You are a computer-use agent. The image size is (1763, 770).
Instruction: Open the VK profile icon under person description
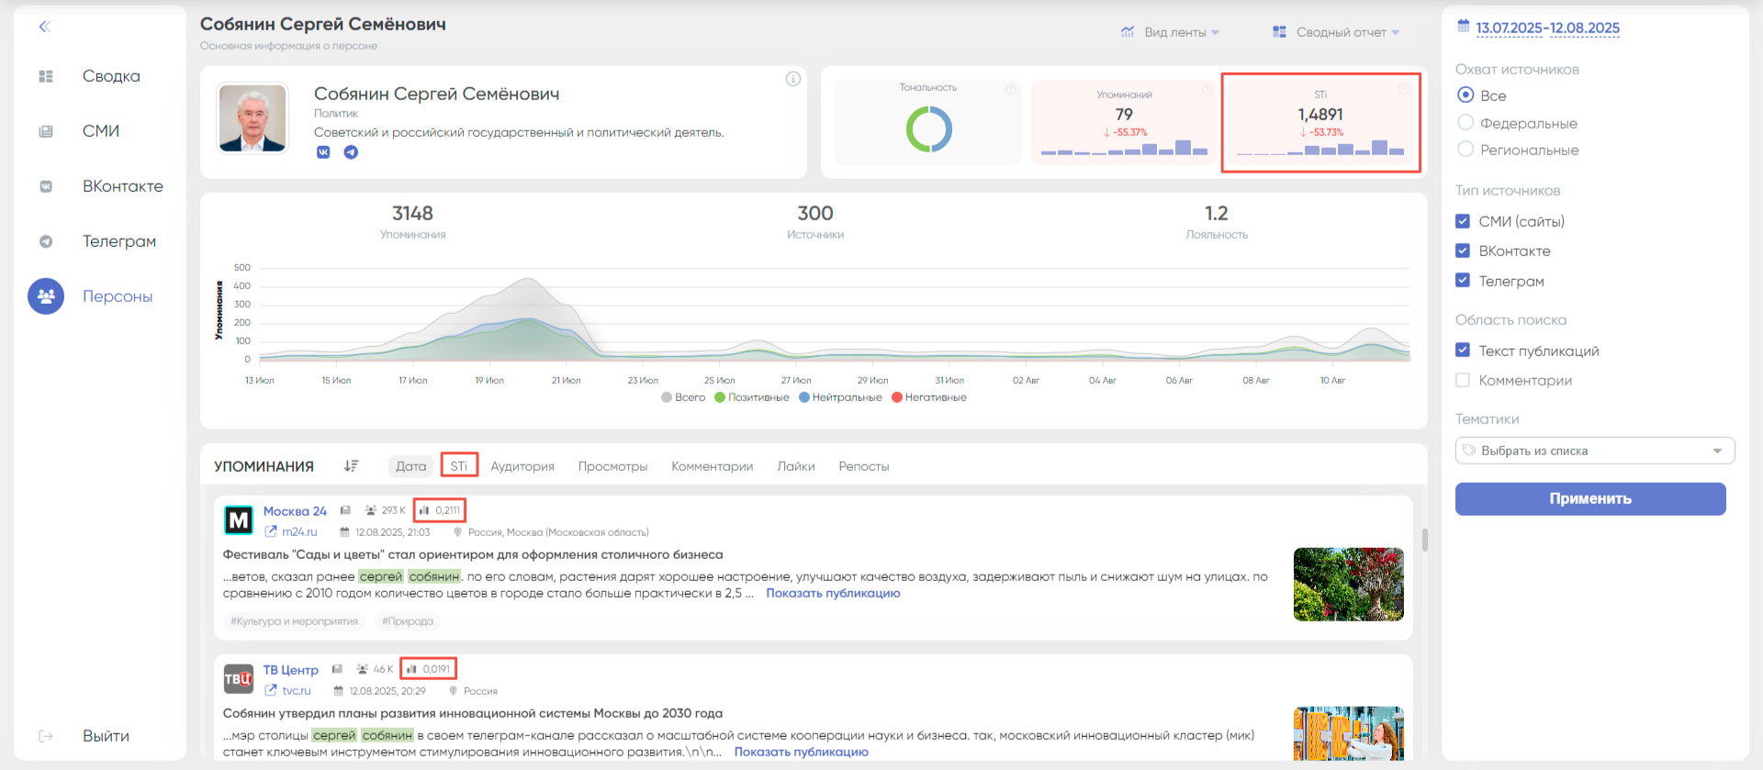(323, 152)
